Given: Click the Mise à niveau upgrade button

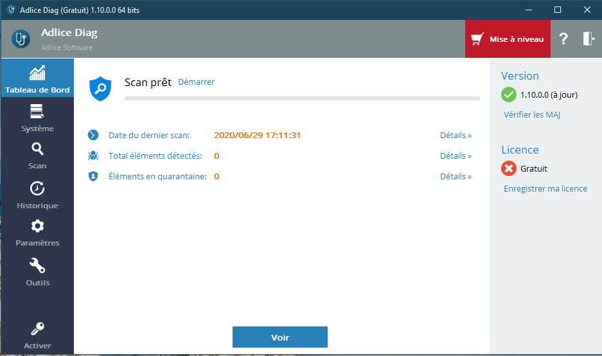Looking at the screenshot, I should 508,39.
